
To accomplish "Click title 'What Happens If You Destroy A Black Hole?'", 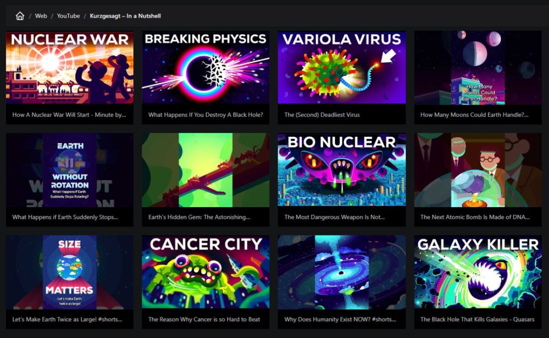I will [205, 115].
